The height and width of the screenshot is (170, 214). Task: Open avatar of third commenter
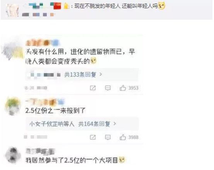tap(13, 155)
